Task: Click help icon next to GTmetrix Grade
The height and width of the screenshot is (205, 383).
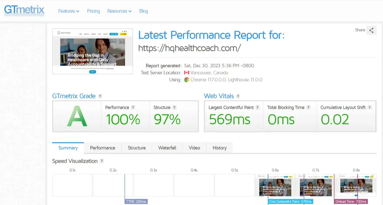Action: (100, 96)
